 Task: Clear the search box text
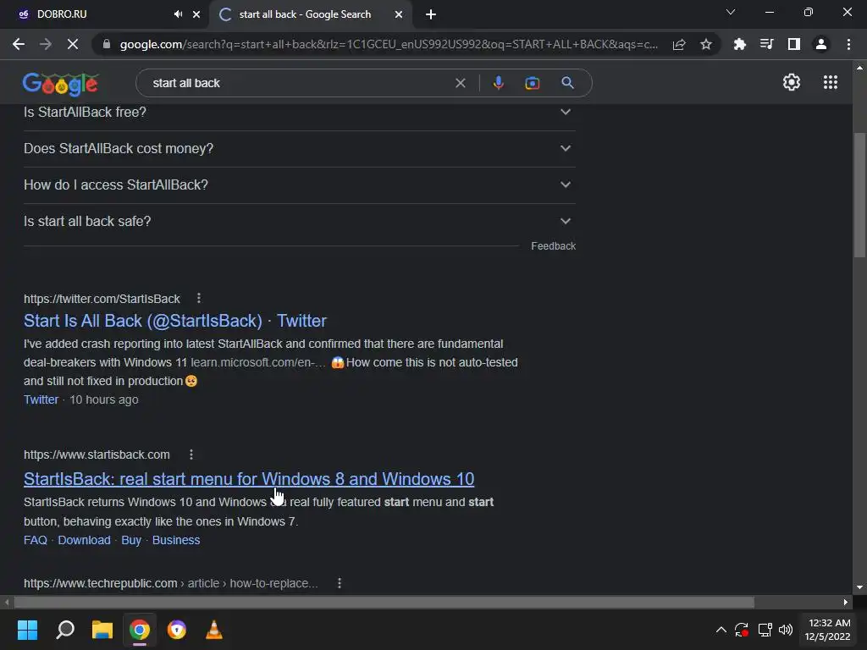coord(460,83)
